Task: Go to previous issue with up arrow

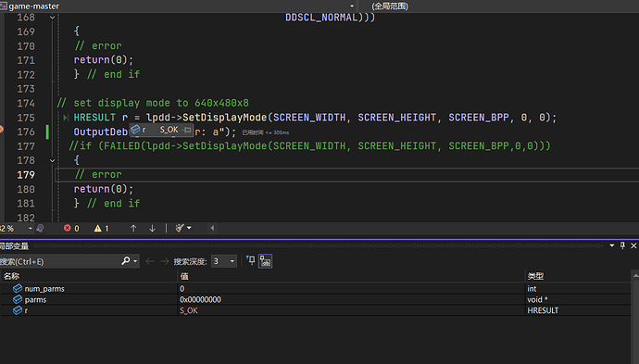Action: [133, 228]
